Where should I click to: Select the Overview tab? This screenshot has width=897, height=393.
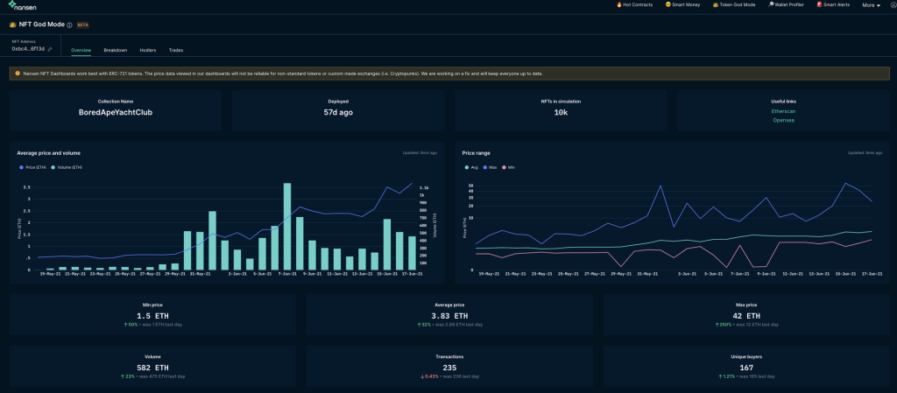point(81,50)
